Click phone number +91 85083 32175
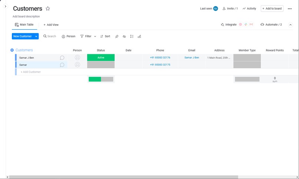 tap(160, 65)
